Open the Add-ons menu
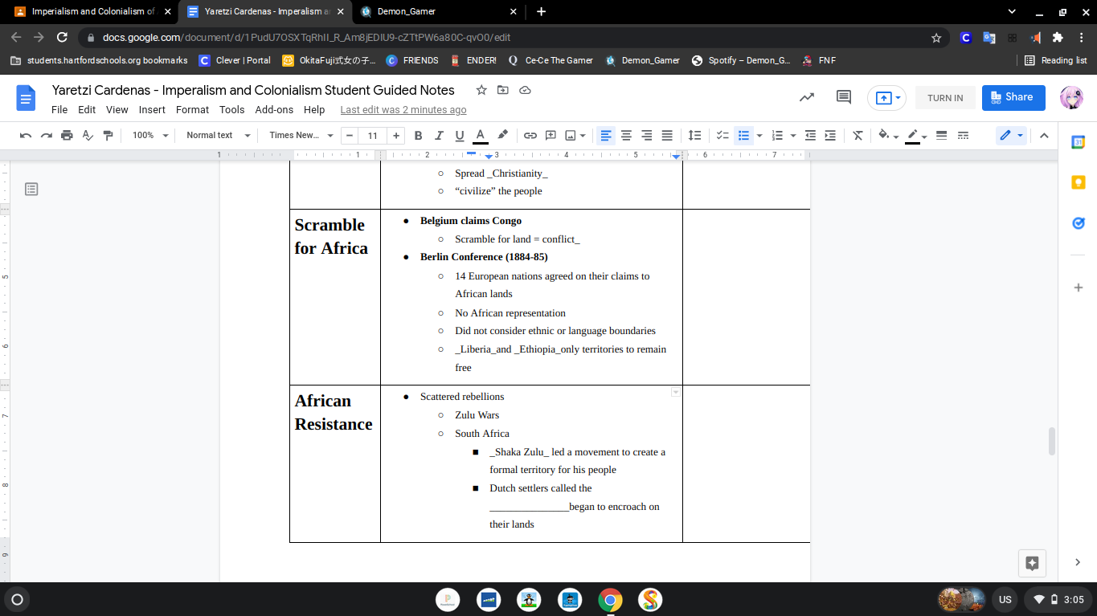Viewport: 1097px width, 616px height. [274, 110]
